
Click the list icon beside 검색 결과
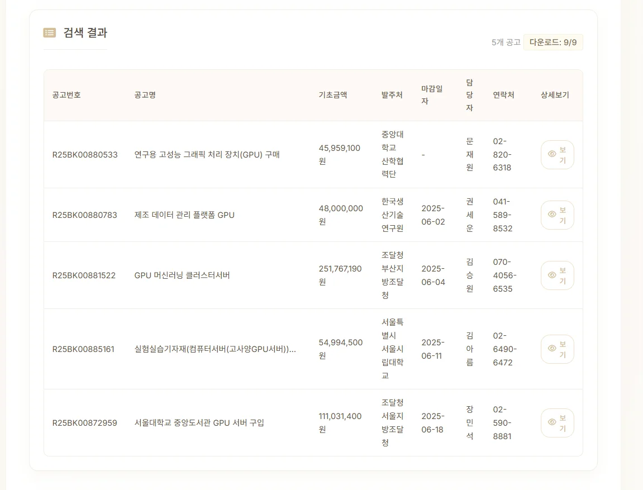coord(50,32)
